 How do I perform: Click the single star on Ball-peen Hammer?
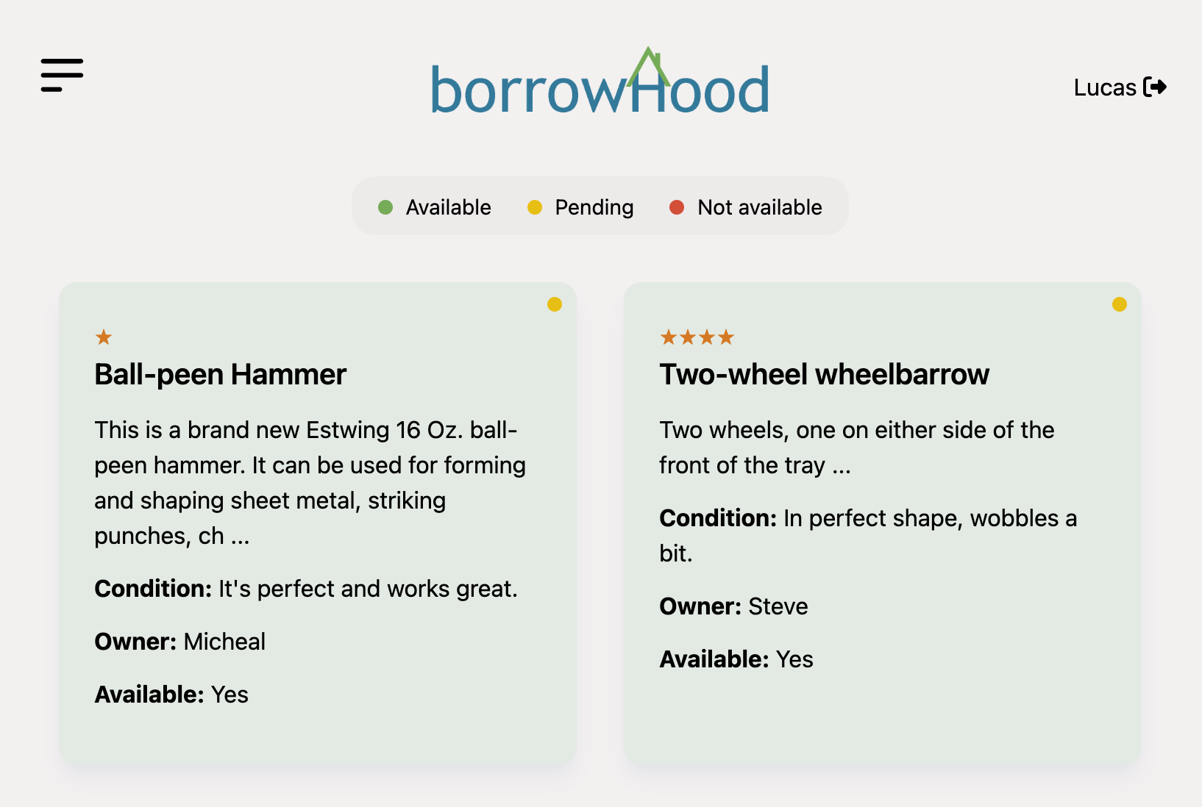pyautogui.click(x=104, y=337)
